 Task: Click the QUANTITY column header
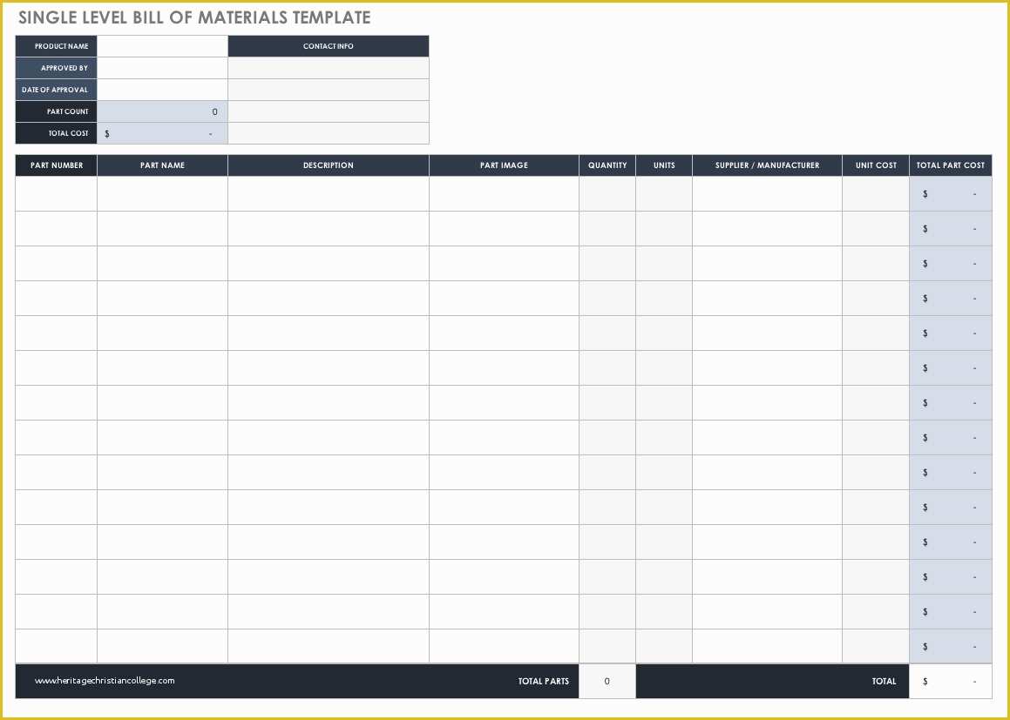(607, 165)
